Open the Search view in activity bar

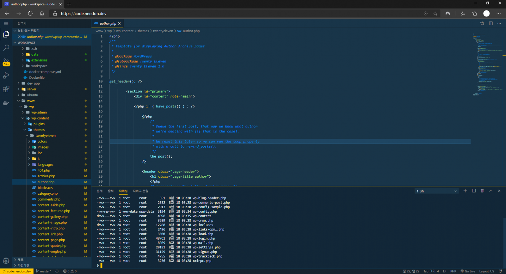point(6,48)
